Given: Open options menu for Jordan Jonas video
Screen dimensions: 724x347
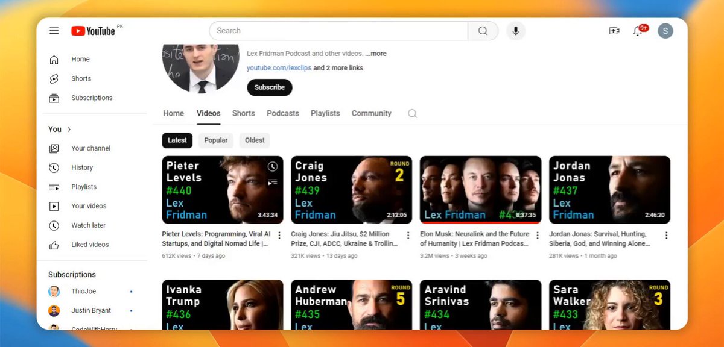Looking at the screenshot, I should [x=667, y=236].
